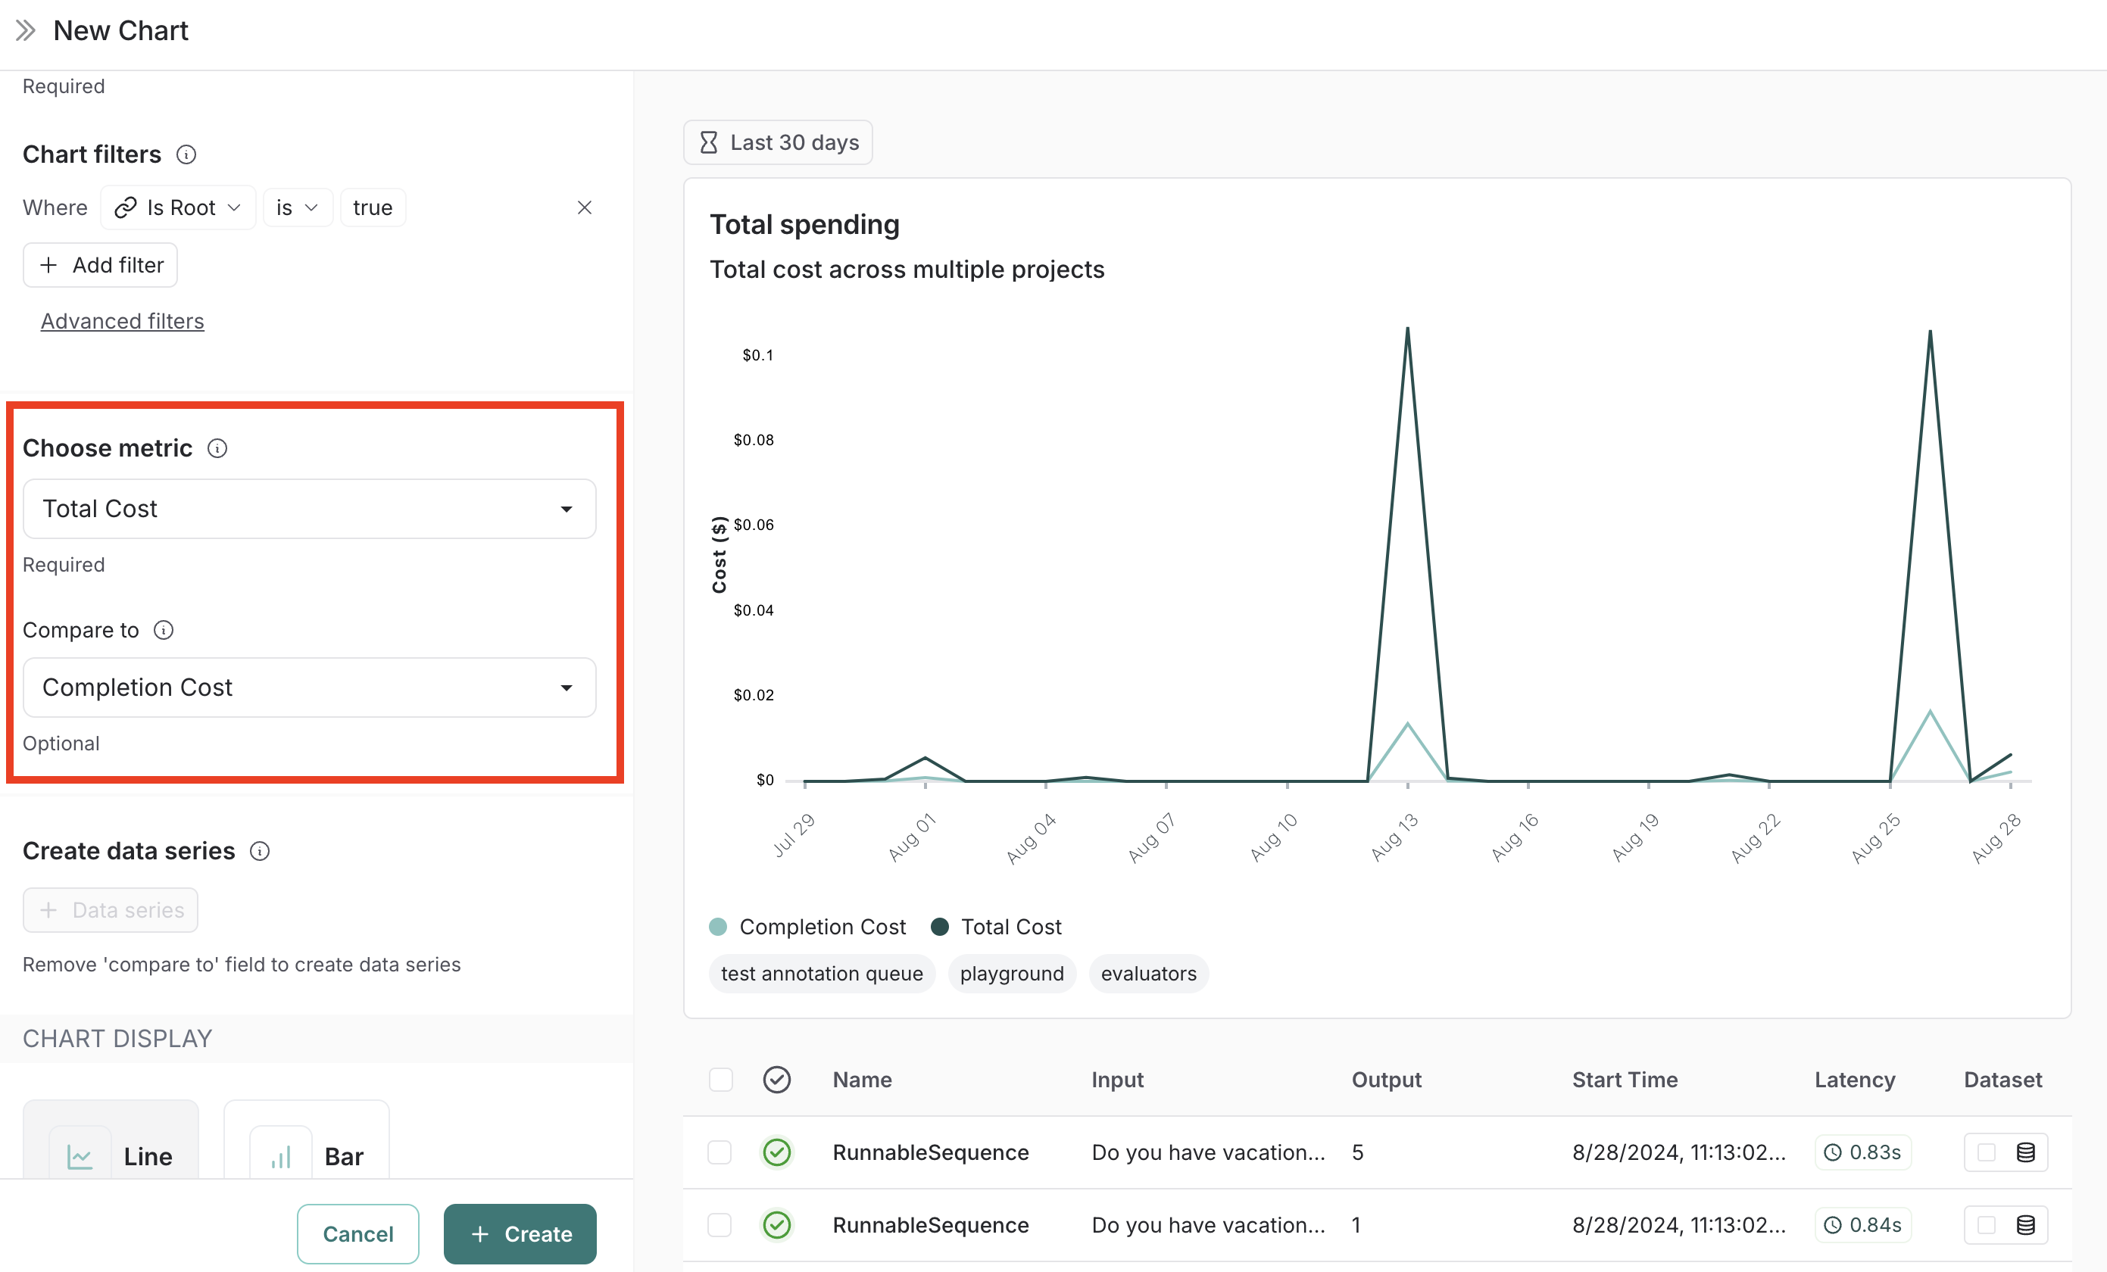Click the collapse panel double-chevron beside New Chart
The width and height of the screenshot is (2107, 1272).
[x=26, y=30]
